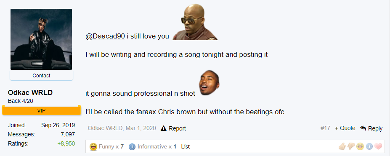390x156 pixels.
Task: Click the + Quote link
Action: [345, 128]
